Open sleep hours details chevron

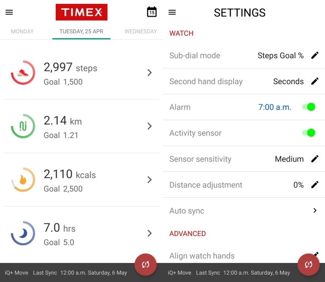point(150,233)
